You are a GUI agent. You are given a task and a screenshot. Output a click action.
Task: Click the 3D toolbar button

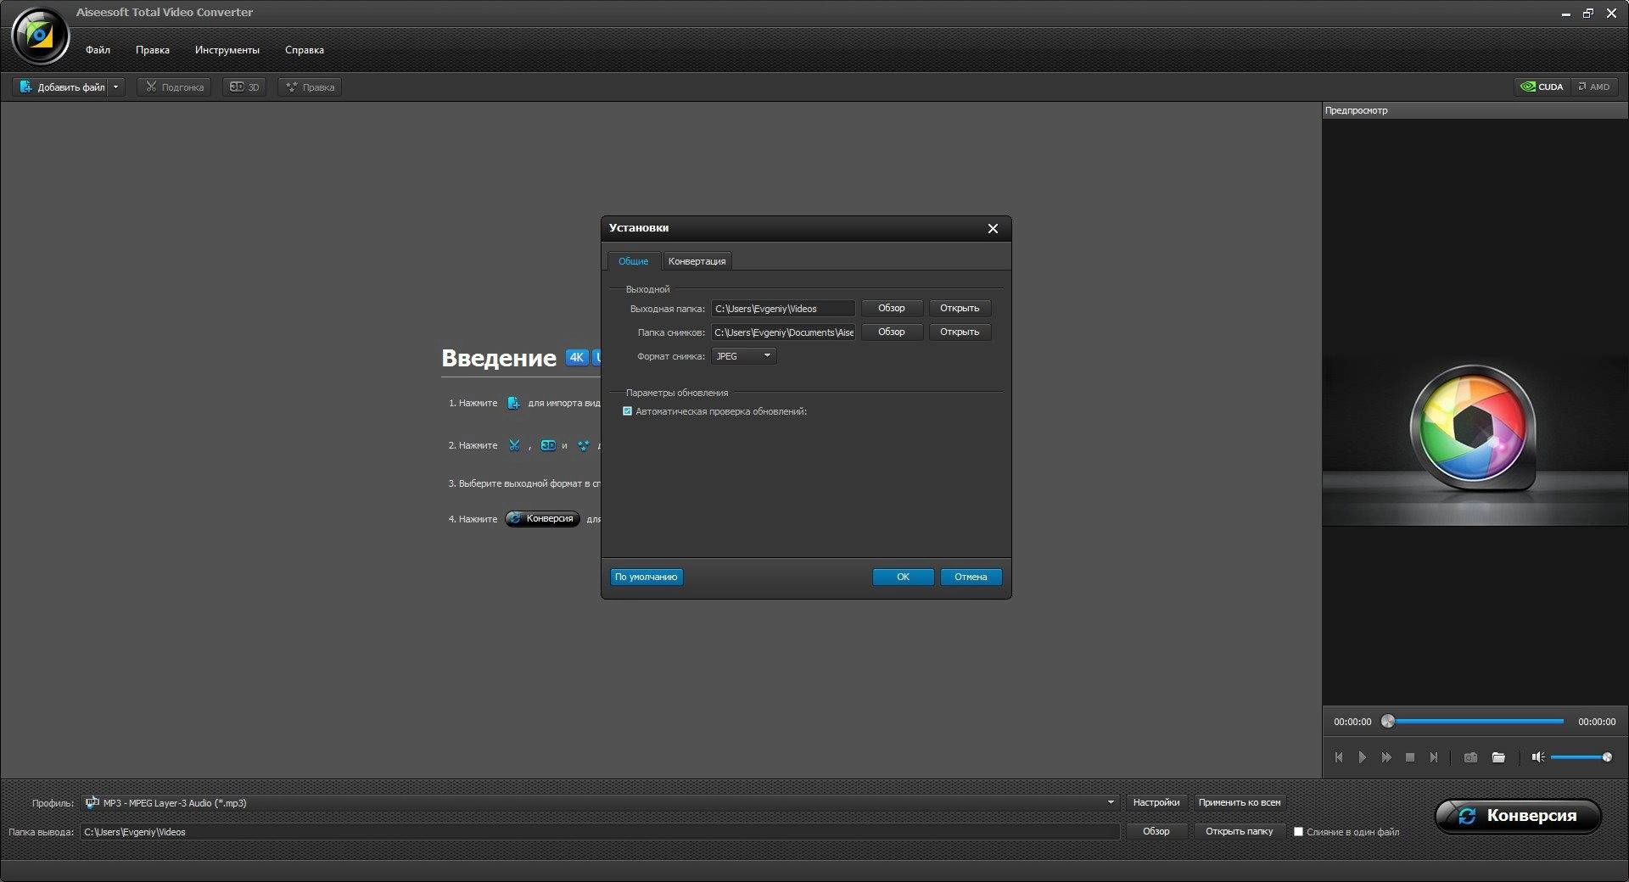pyautogui.click(x=244, y=87)
